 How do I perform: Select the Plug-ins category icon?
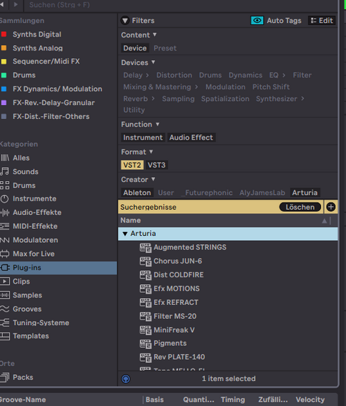coord(5,268)
